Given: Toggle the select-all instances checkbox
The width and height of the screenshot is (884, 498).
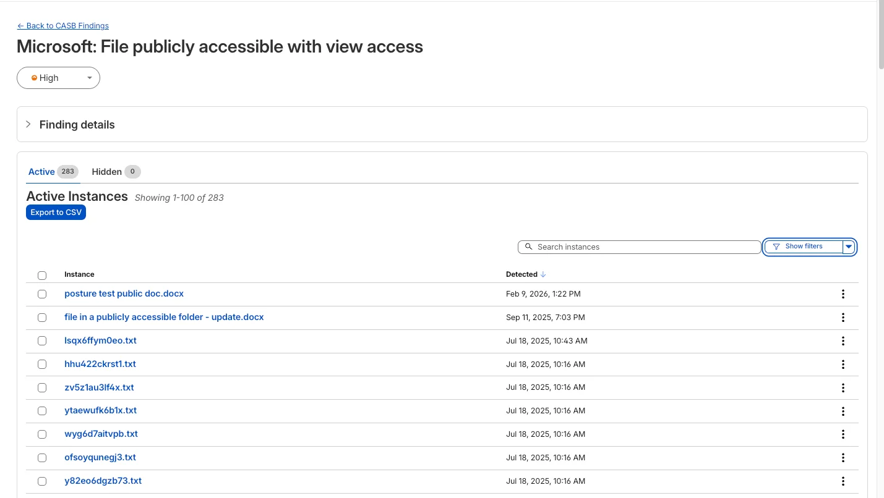Looking at the screenshot, I should (x=42, y=275).
